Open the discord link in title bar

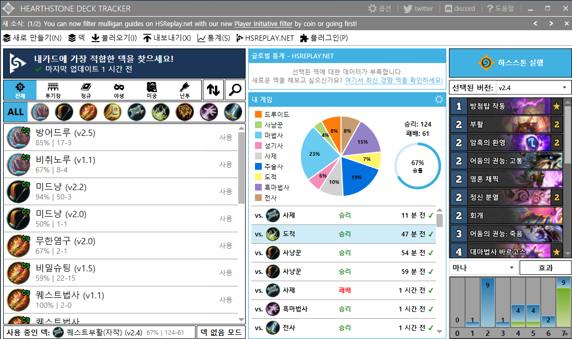coord(460,8)
